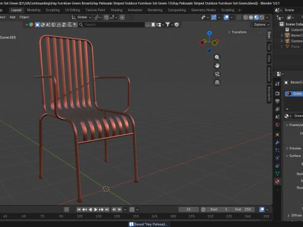The image size is (303, 227).
Task: Open the Scene properties icon
Action: click(x=277, y=117)
